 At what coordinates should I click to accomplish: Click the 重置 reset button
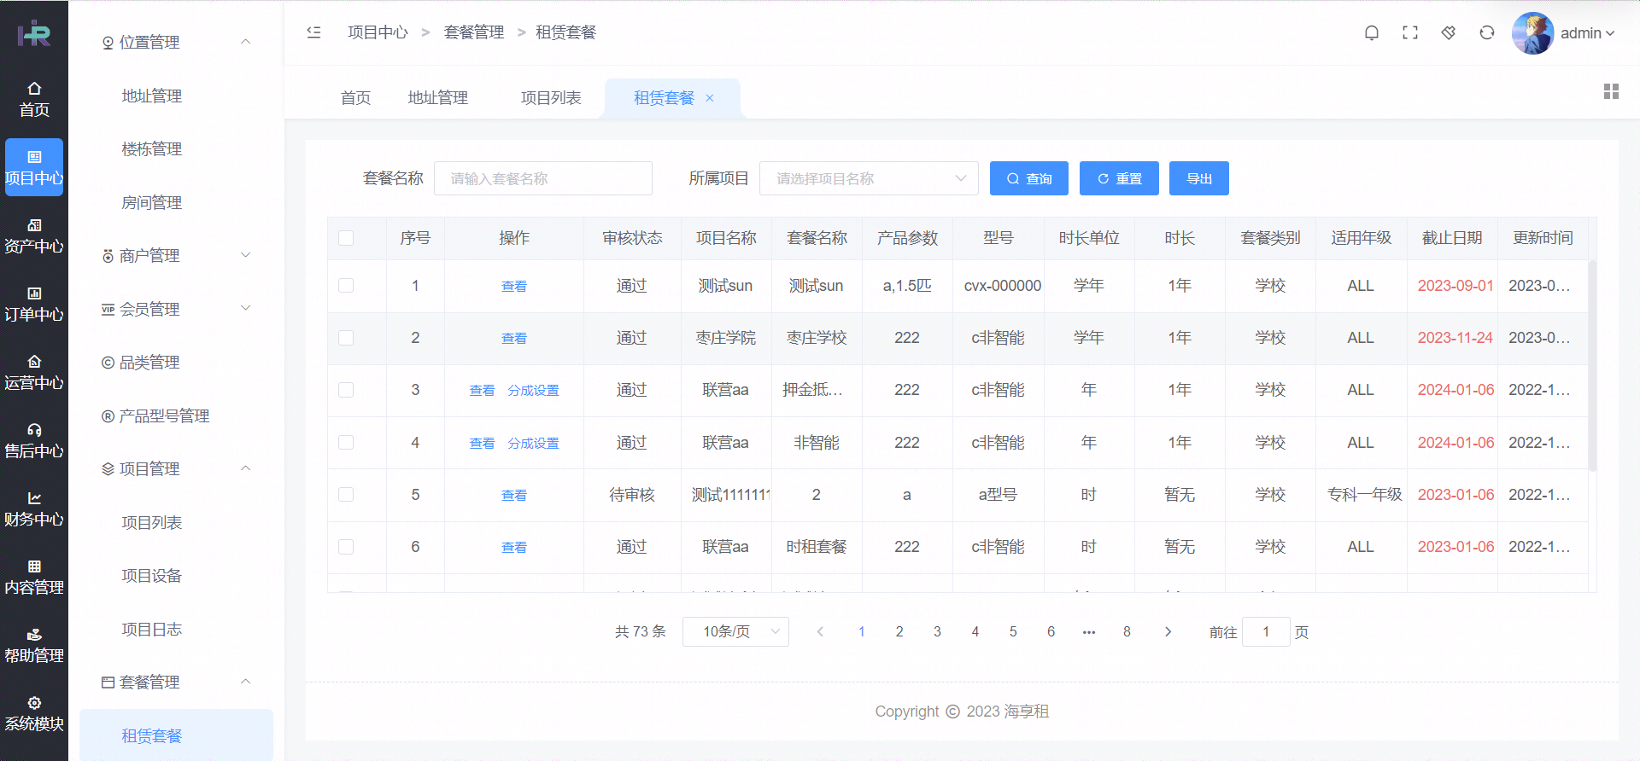[1119, 178]
